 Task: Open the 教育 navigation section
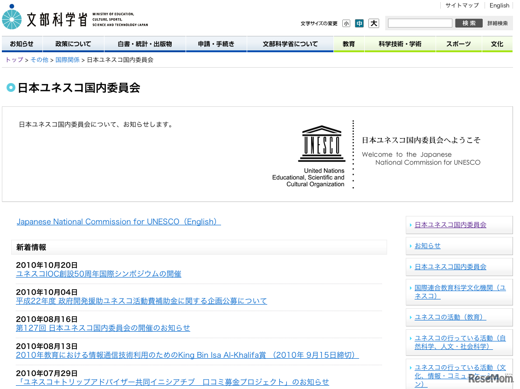(x=348, y=43)
